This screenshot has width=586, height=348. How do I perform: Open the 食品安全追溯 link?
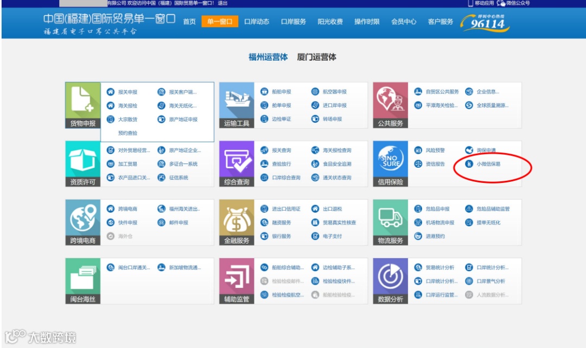click(x=337, y=164)
